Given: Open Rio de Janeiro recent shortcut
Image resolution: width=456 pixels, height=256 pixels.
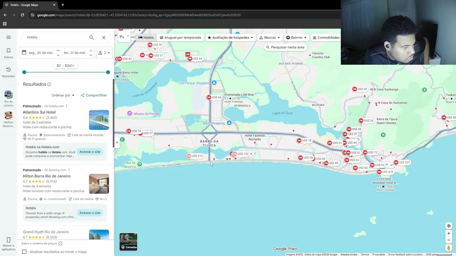Looking at the screenshot, I should click(9, 99).
